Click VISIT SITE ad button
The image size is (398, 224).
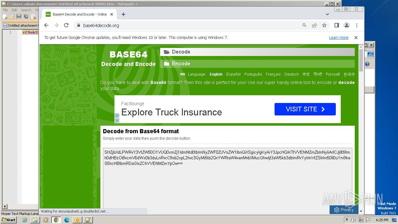click(305, 109)
